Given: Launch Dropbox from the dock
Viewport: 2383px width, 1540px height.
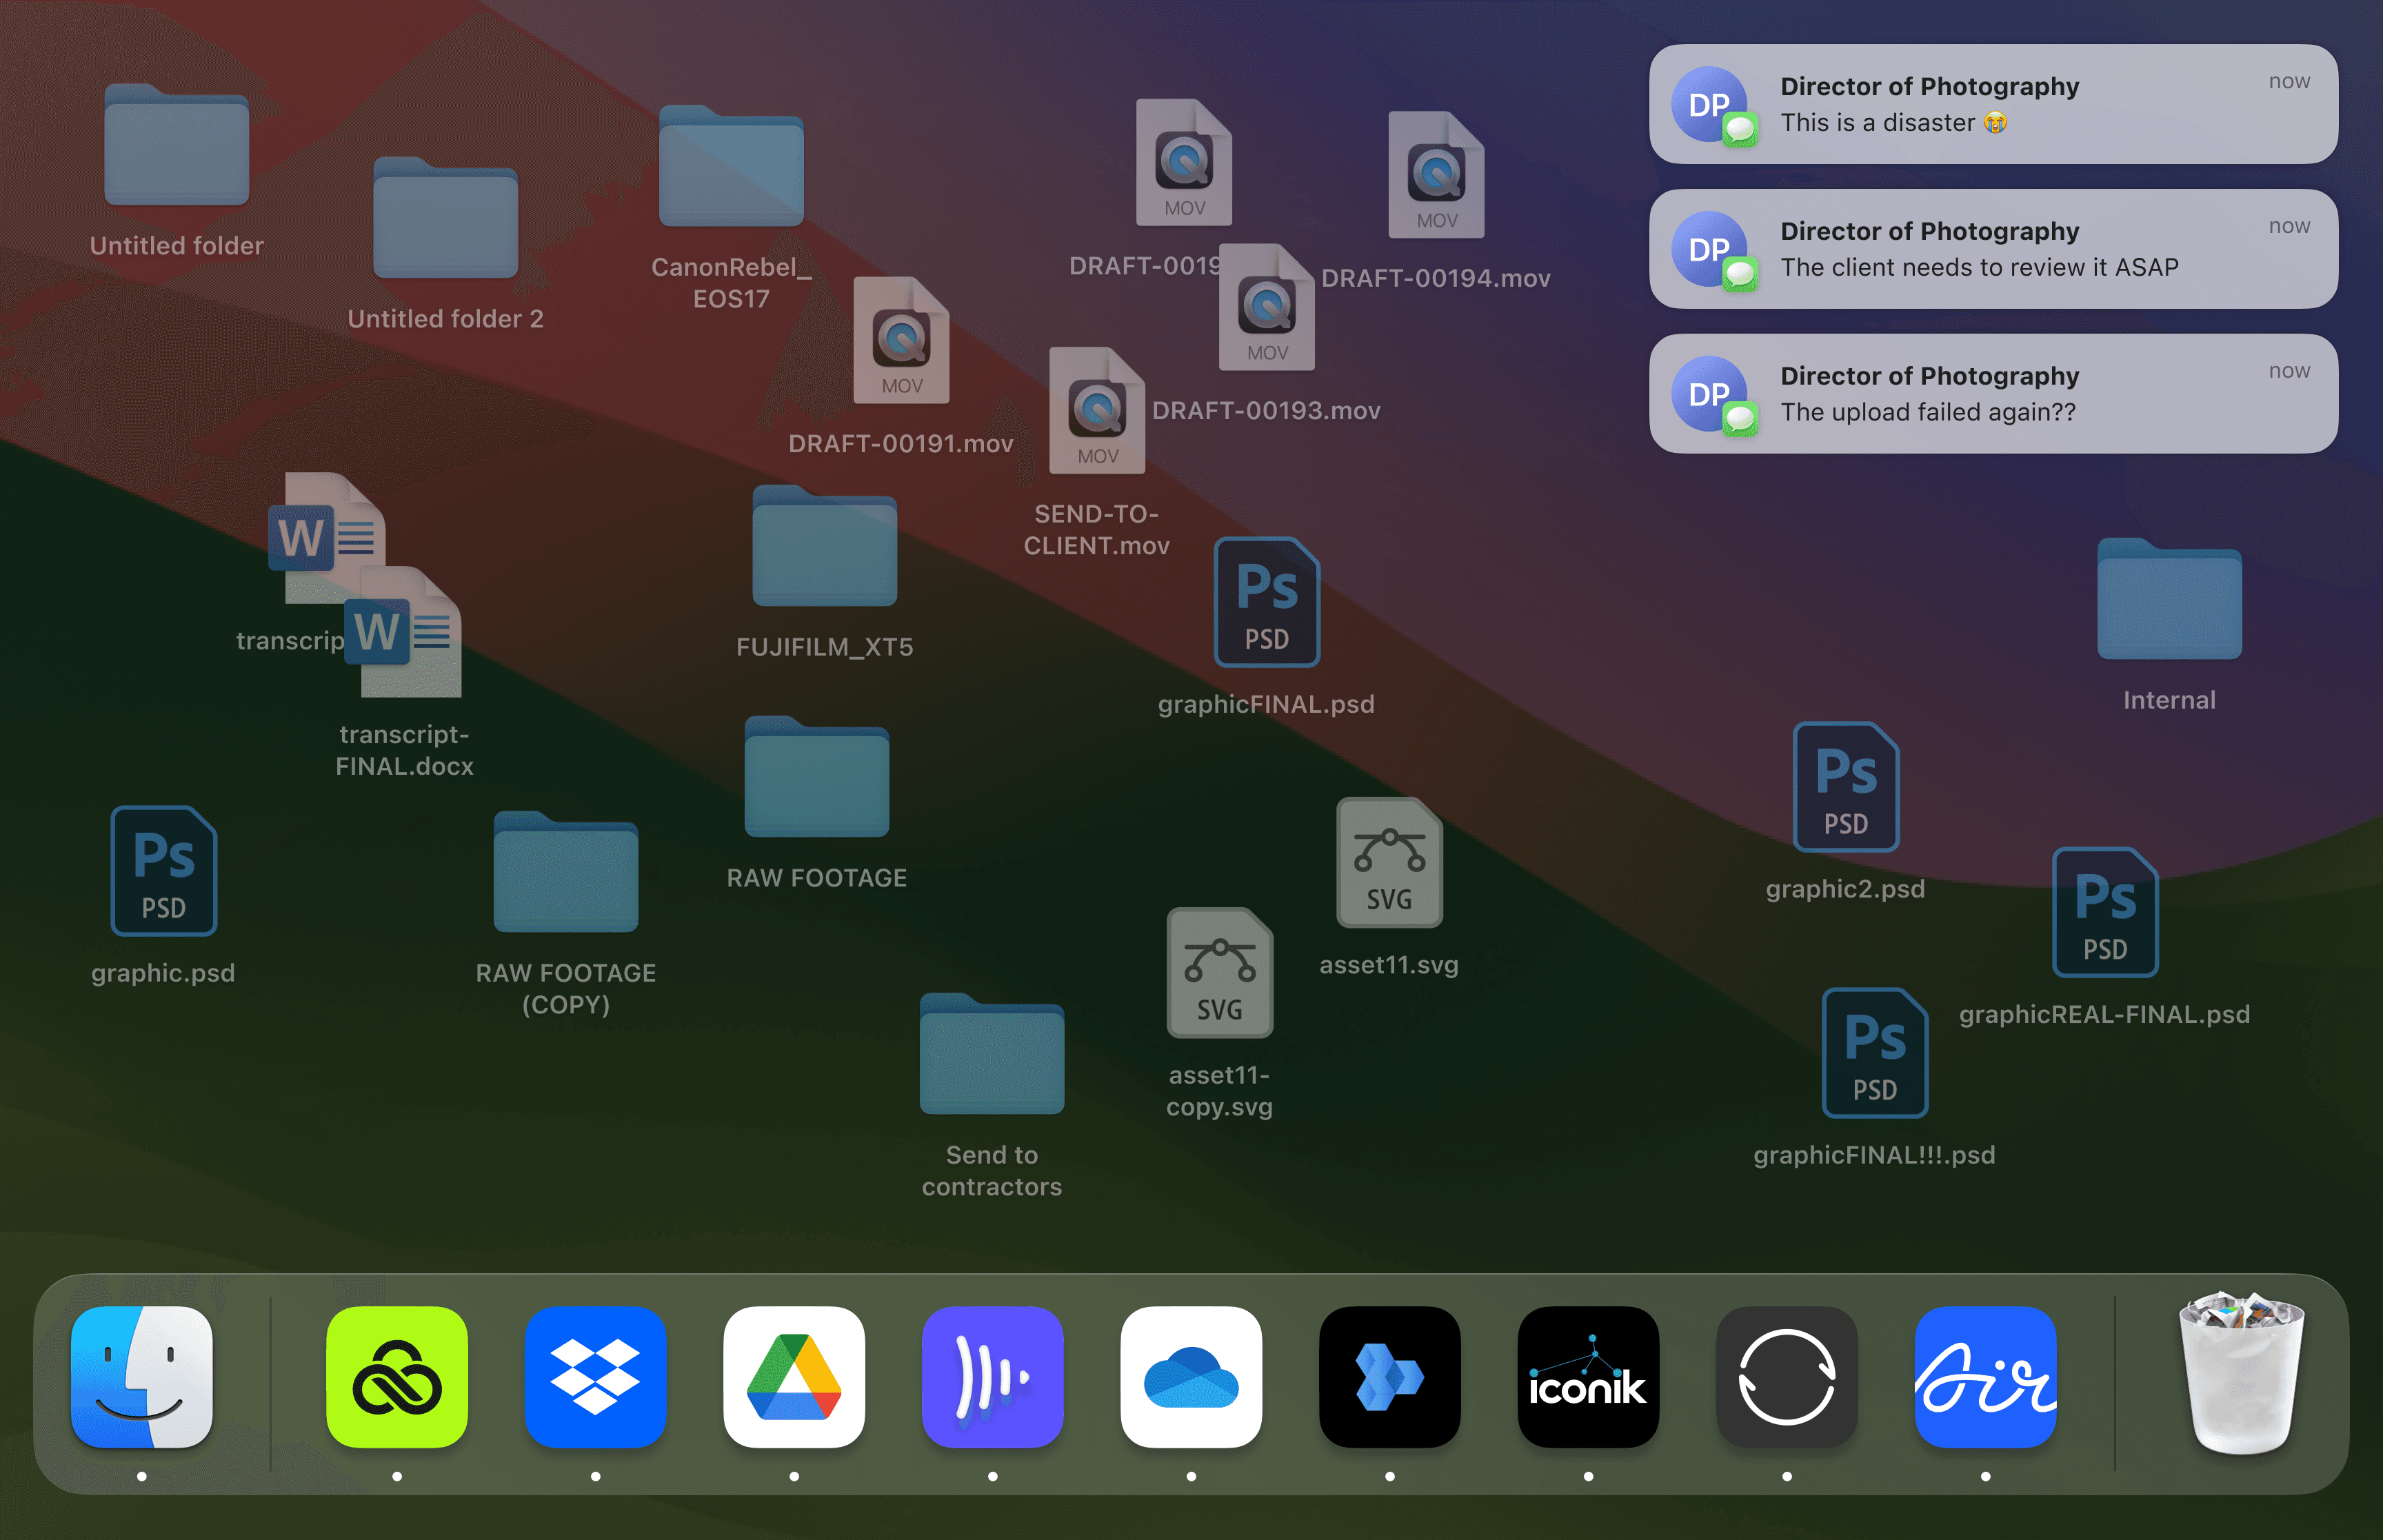Looking at the screenshot, I should point(595,1376).
